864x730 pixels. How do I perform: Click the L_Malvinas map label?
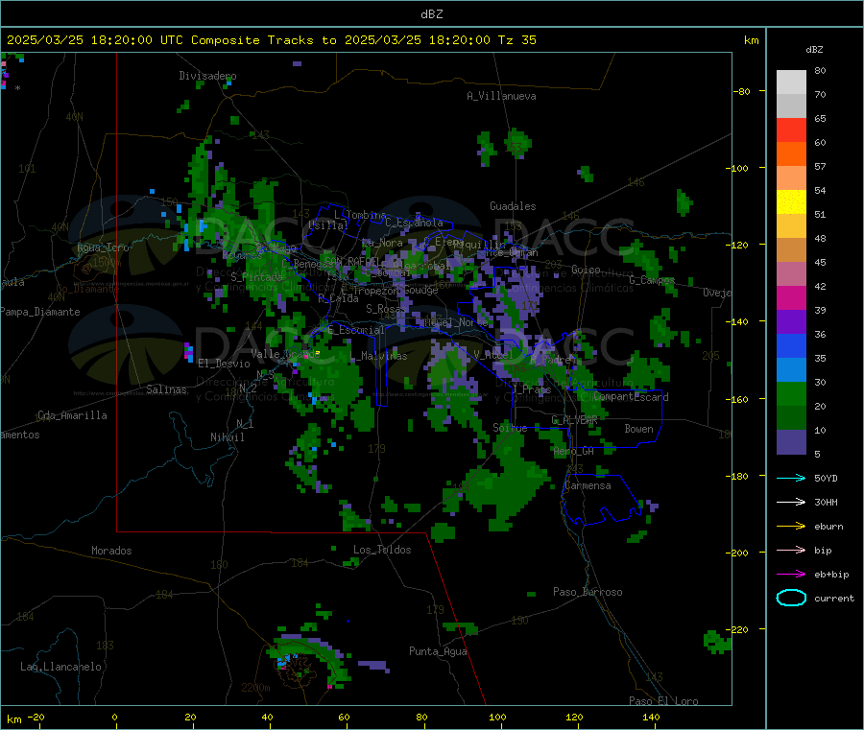click(378, 356)
